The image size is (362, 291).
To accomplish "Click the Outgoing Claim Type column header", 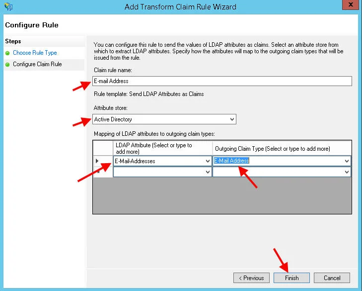I will point(282,148).
